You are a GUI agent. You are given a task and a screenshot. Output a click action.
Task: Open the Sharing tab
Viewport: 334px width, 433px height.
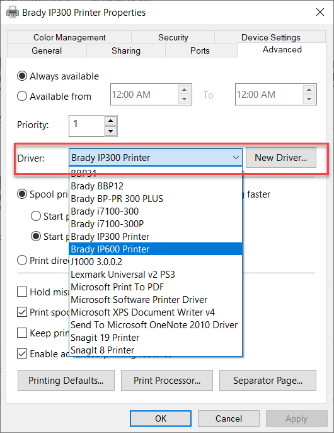(126, 50)
